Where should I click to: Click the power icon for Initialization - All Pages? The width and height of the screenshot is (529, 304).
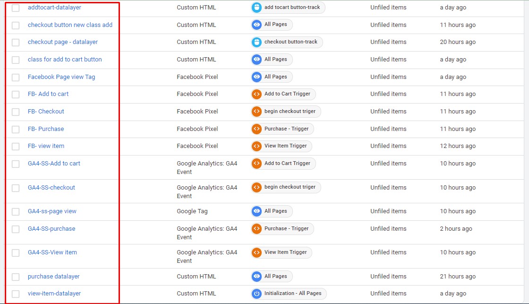coord(257,294)
